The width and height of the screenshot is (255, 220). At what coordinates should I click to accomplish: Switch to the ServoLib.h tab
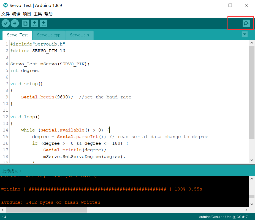79,35
